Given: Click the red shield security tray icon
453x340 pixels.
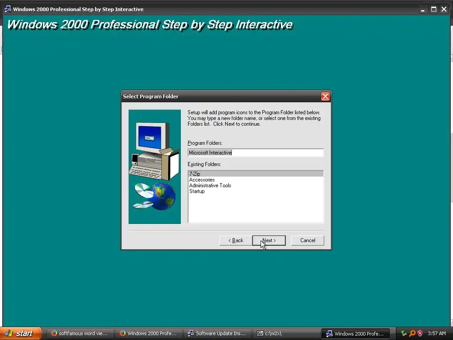Looking at the screenshot, I should [x=420, y=333].
